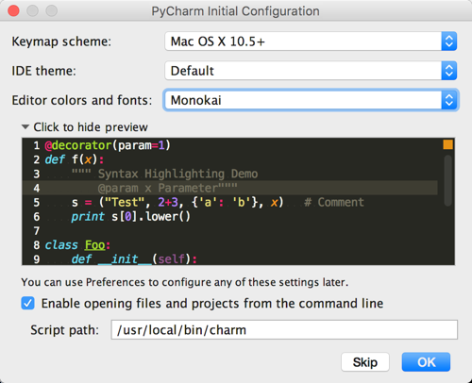The height and width of the screenshot is (383, 472).
Task: Click the IDE theme dropdown stepper arrows
Action: [x=449, y=71]
